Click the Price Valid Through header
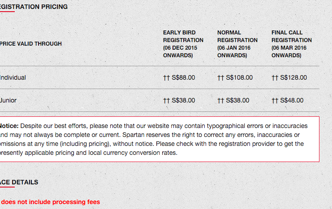The image size is (332, 209). pyautogui.click(x=31, y=44)
